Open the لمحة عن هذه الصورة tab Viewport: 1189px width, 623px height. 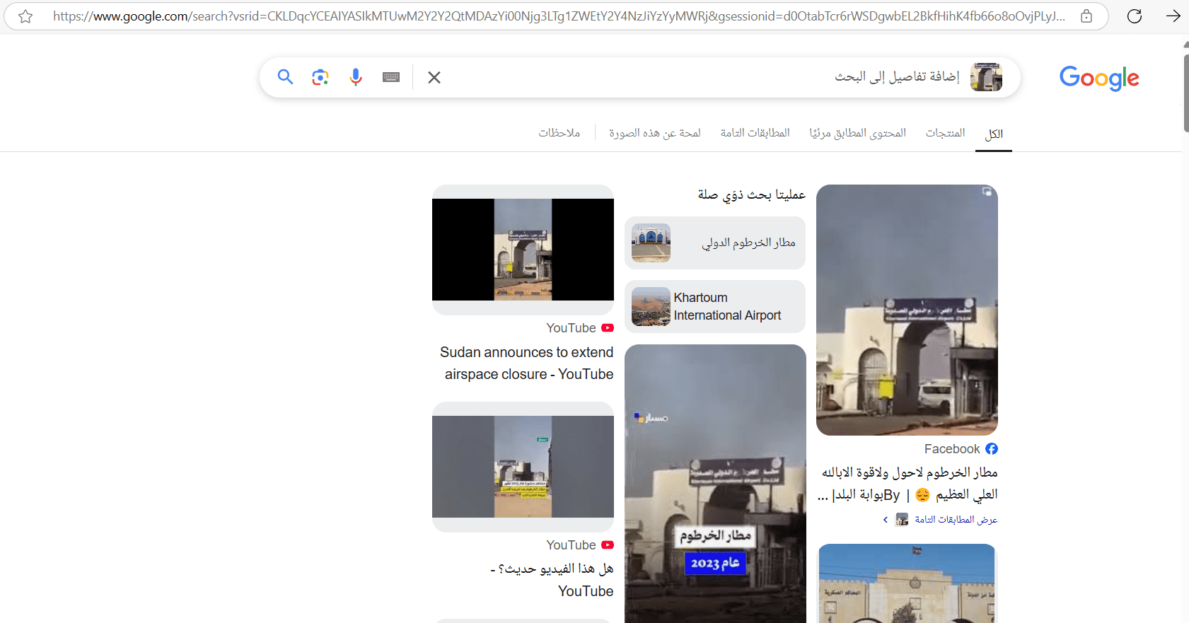[655, 133]
